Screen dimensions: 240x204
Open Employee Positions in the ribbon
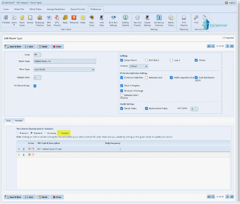point(40,21)
